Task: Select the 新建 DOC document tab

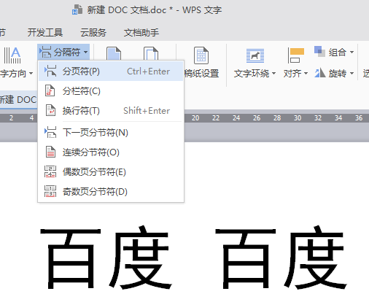Action: (18, 100)
